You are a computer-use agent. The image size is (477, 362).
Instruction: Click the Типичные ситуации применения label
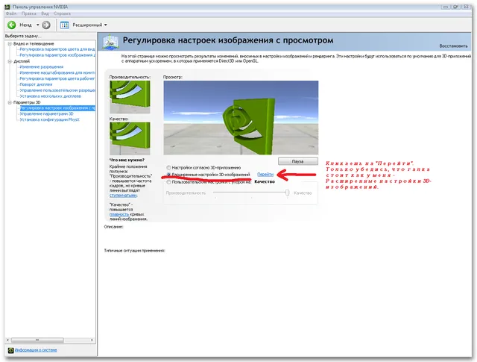coord(134,251)
